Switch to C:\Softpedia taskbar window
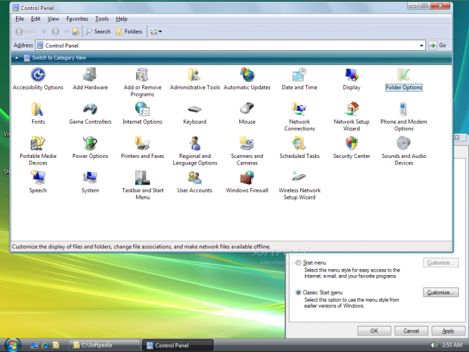469x352 pixels. (105, 345)
